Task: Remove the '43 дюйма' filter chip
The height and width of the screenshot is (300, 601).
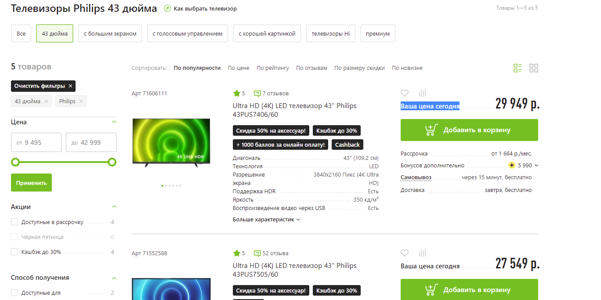Action: point(46,101)
